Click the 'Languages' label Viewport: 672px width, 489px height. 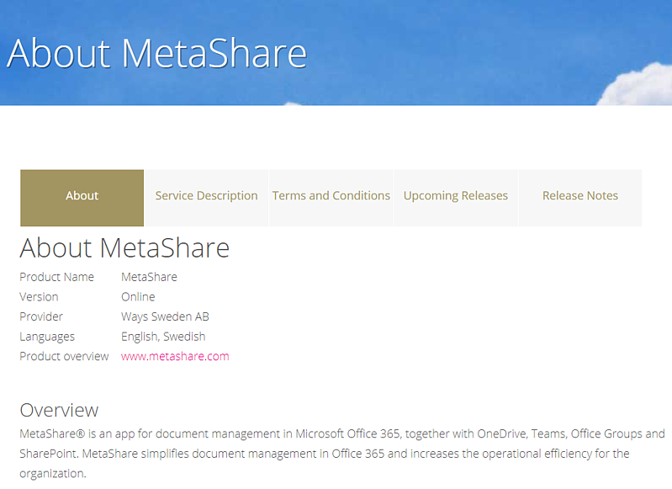pyautogui.click(x=47, y=337)
